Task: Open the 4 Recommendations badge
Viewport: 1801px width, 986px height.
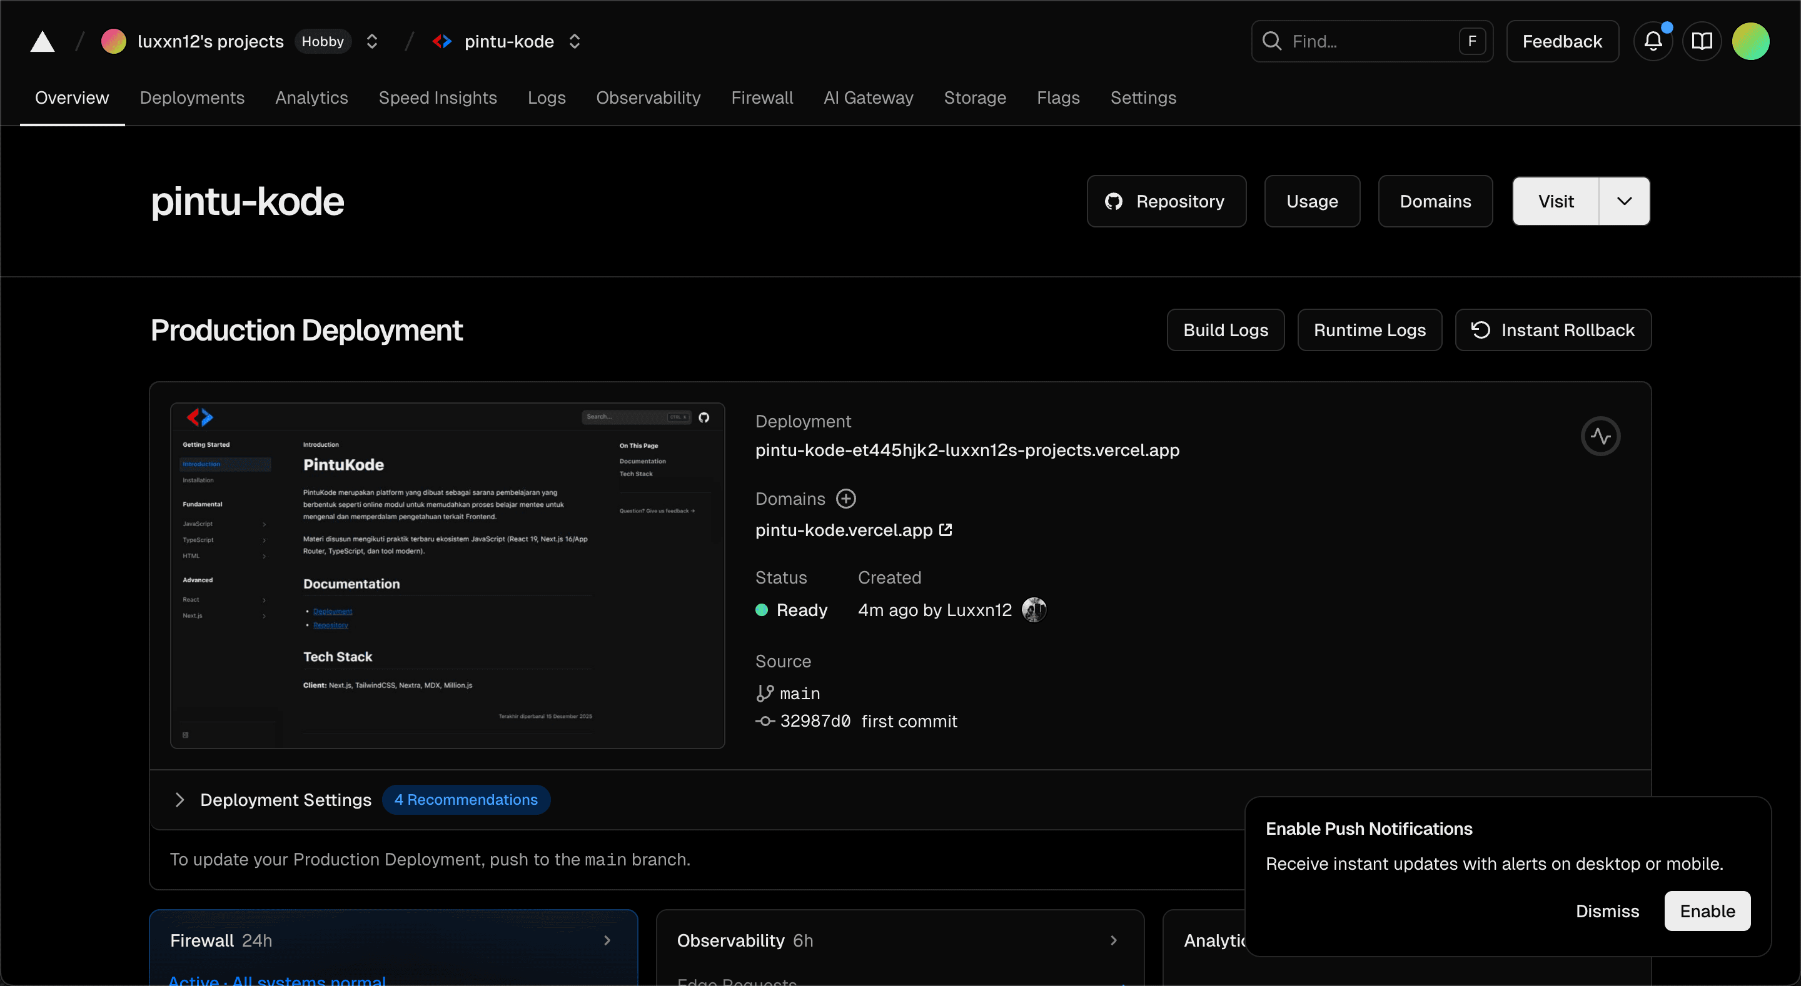Action: click(x=466, y=800)
